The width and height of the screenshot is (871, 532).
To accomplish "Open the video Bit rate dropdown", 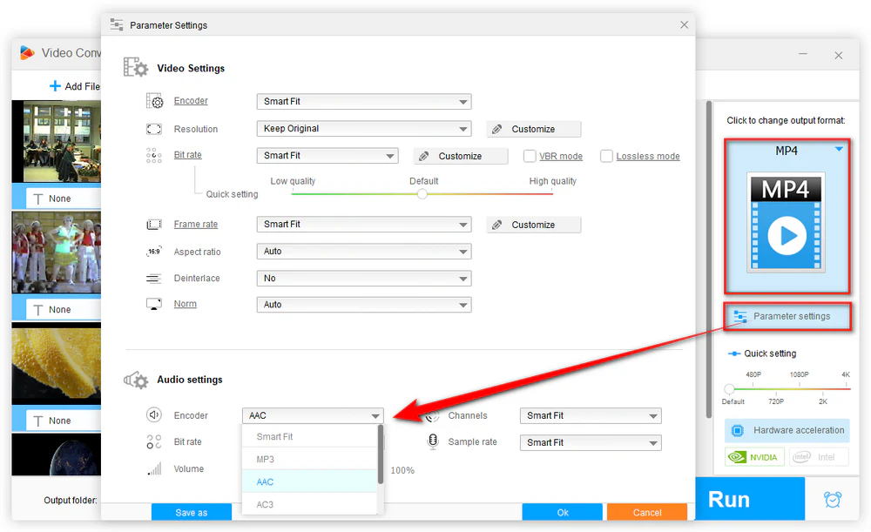I will pyautogui.click(x=327, y=156).
